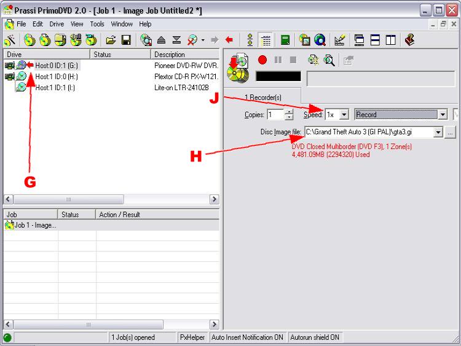Decrease copies with the down stepper arrow

(x=290, y=117)
